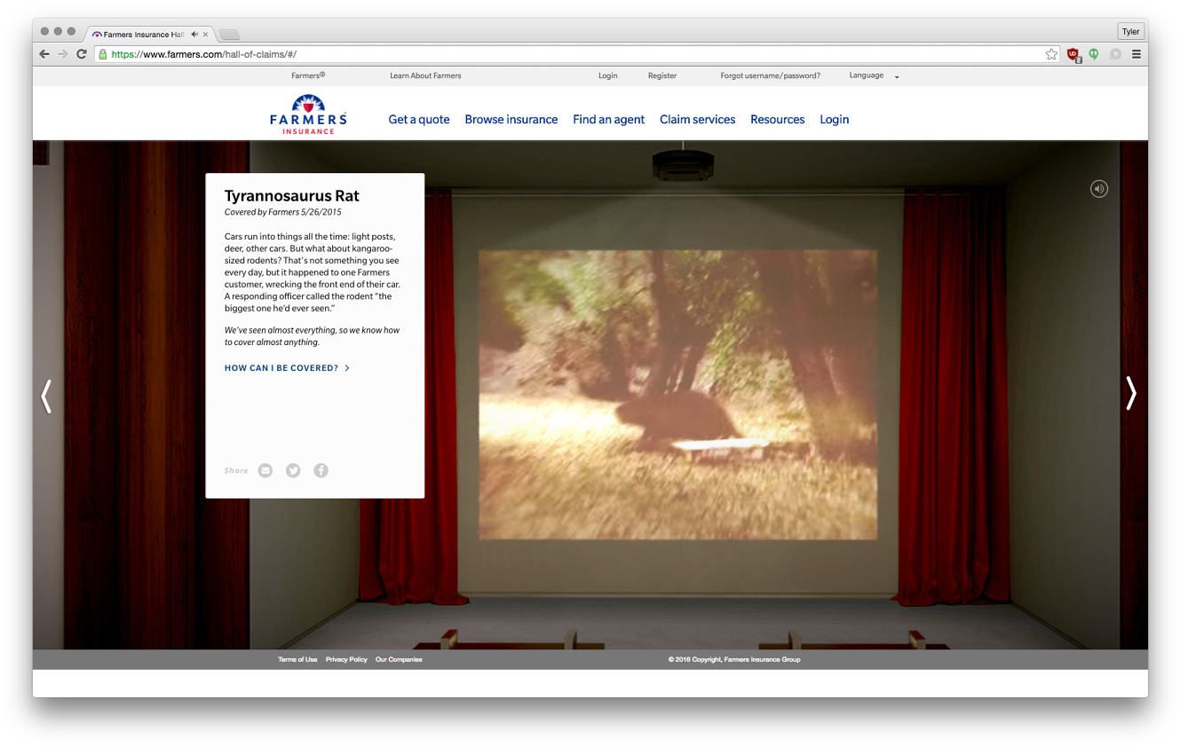The height and width of the screenshot is (747, 1180).
Task: Open the Language dropdown
Action: pos(874,75)
